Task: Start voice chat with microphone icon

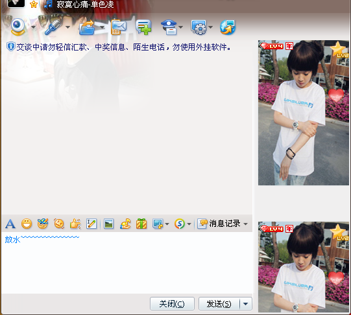Action: click(53, 27)
